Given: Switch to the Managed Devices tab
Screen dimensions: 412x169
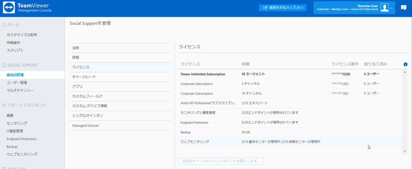Looking at the screenshot, I should pos(120,126).
